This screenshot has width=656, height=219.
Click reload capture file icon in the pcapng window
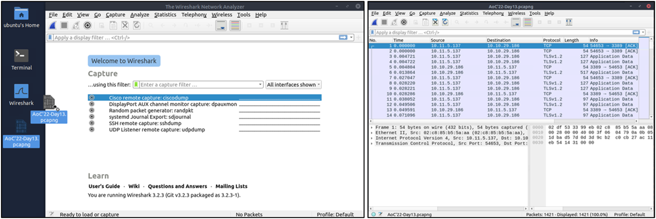pyautogui.click(x=445, y=22)
